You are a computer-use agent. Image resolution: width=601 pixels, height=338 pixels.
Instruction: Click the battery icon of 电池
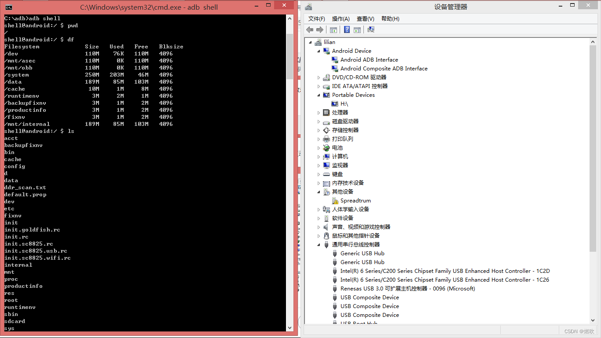click(326, 148)
